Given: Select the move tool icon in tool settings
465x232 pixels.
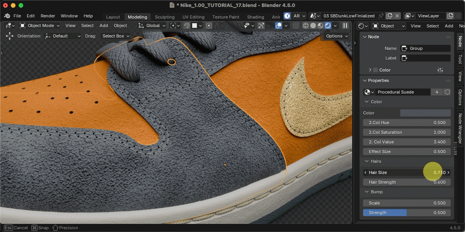Looking at the screenshot, I should pyautogui.click(x=9, y=36).
